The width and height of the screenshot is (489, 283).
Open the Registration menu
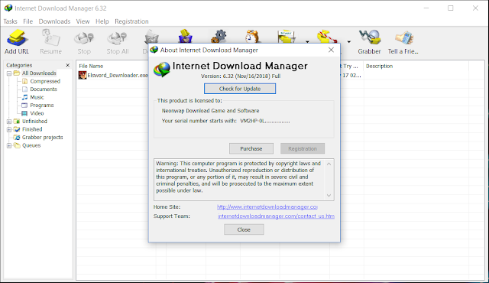[x=131, y=21]
